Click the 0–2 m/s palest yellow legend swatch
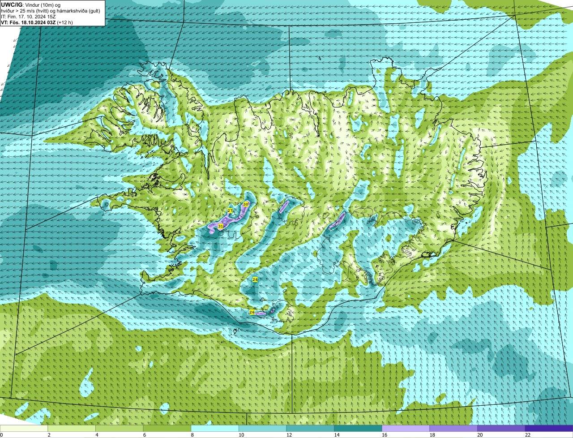The height and width of the screenshot is (438, 573). click(24, 428)
